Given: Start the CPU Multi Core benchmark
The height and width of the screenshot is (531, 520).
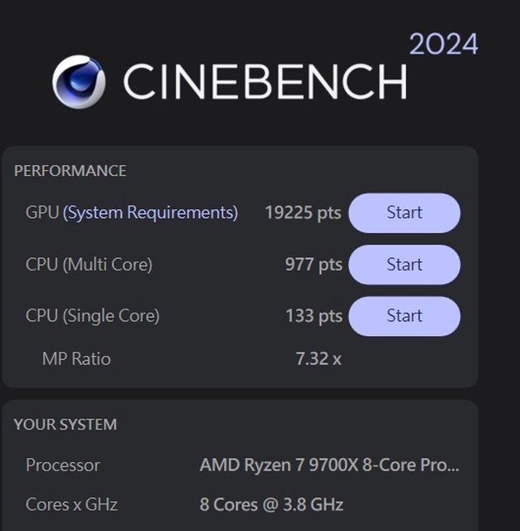Looking at the screenshot, I should 404,265.
